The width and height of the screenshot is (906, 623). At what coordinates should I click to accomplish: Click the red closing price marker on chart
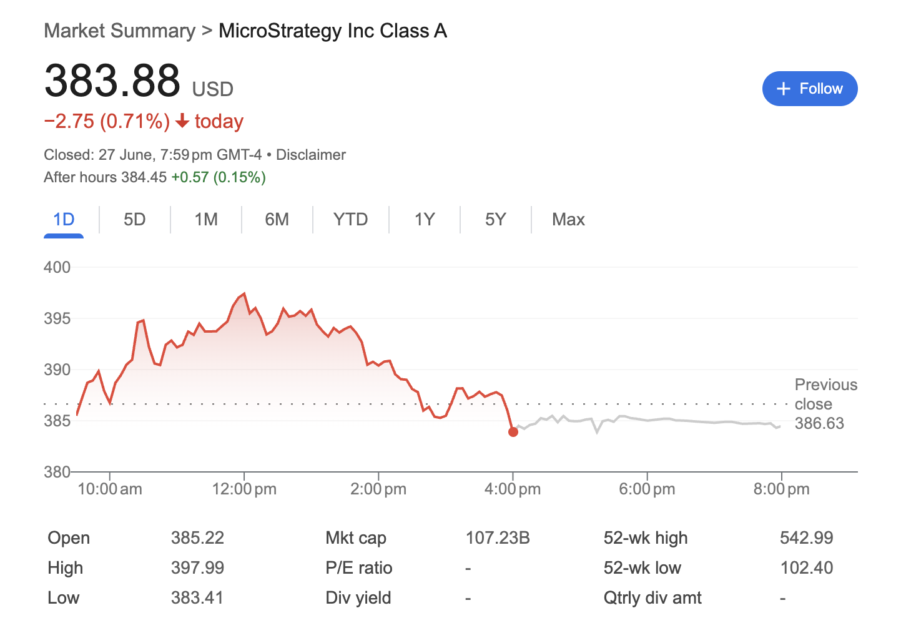pos(513,431)
